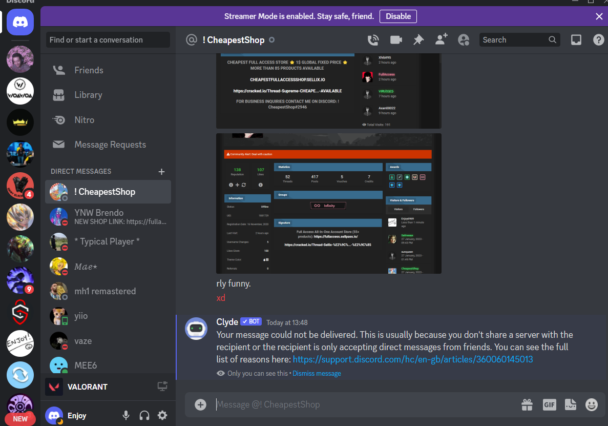Open the first cracked.io screenshot image
This screenshot has height=426, width=608.
point(328,91)
